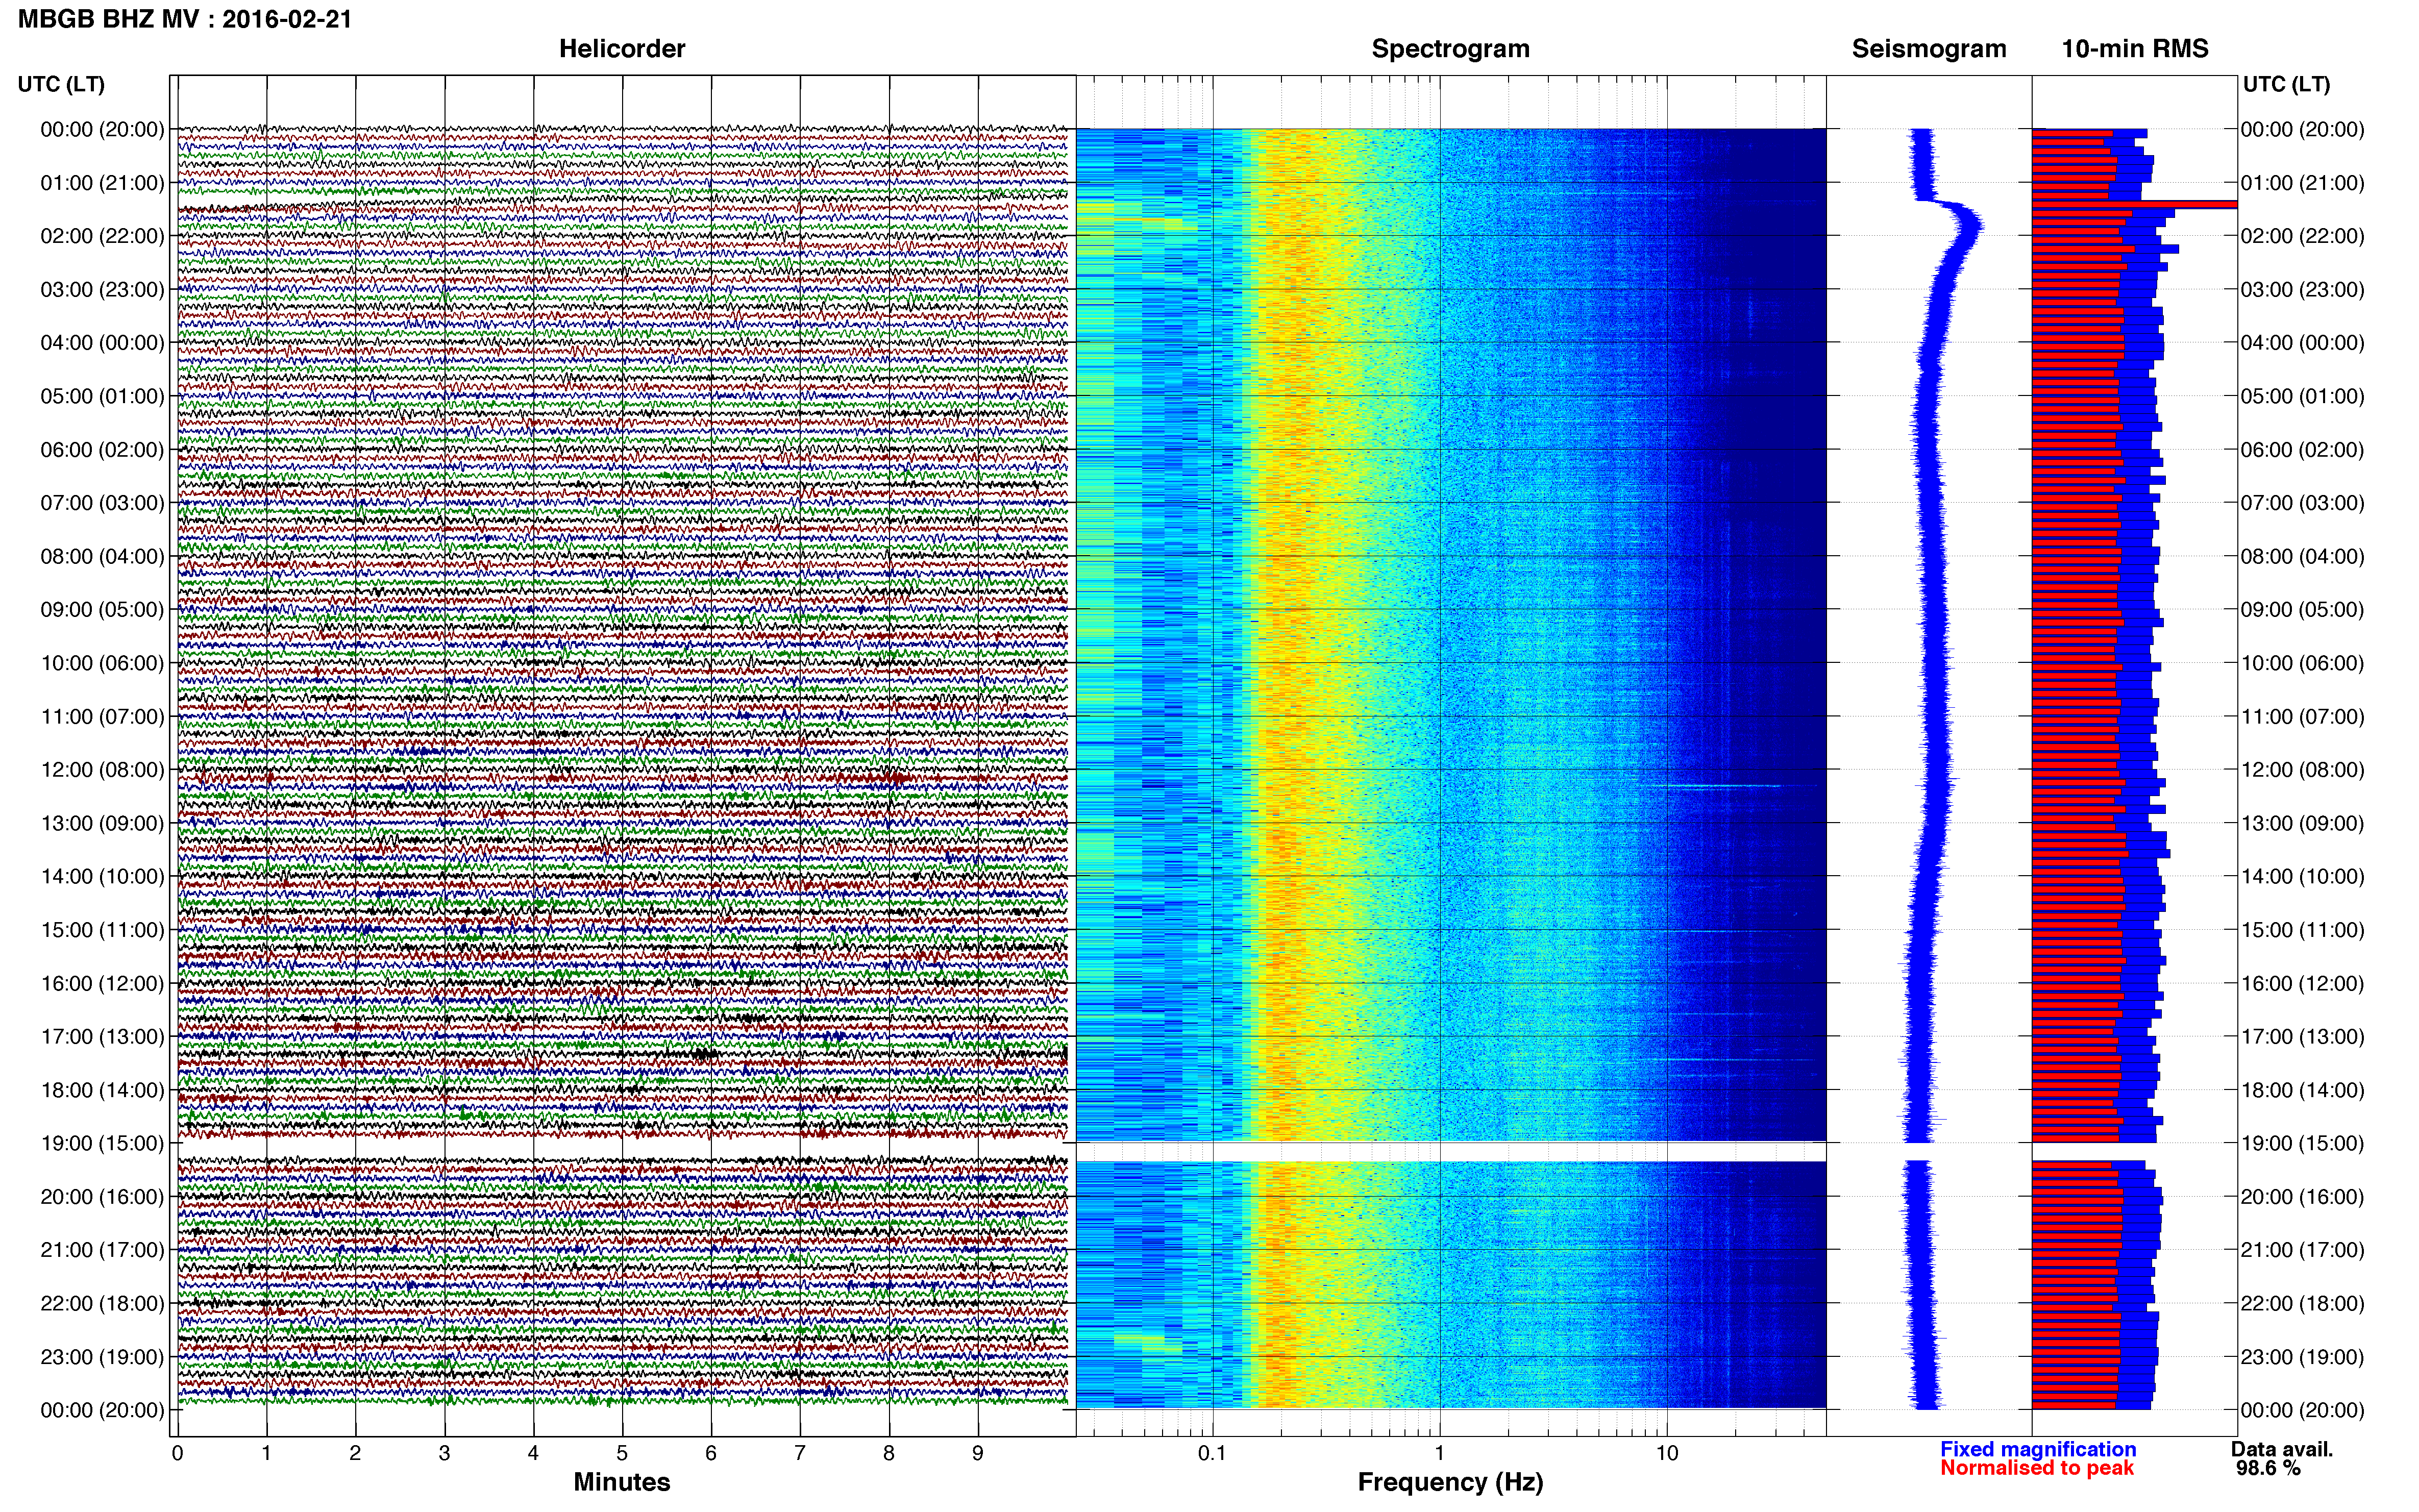Click left-axis time label '06:00 (02:00)'
Screen dimensions: 2419x1512
pos(102,450)
